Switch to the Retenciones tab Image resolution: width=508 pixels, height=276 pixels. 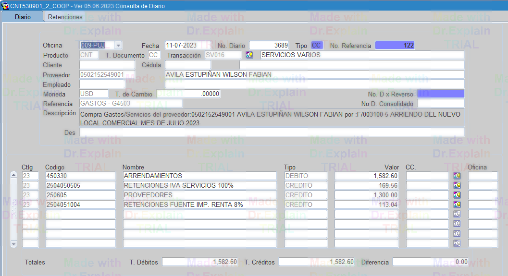point(65,17)
